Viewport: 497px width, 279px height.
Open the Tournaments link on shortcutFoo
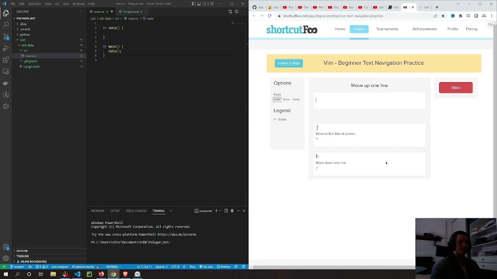point(387,29)
